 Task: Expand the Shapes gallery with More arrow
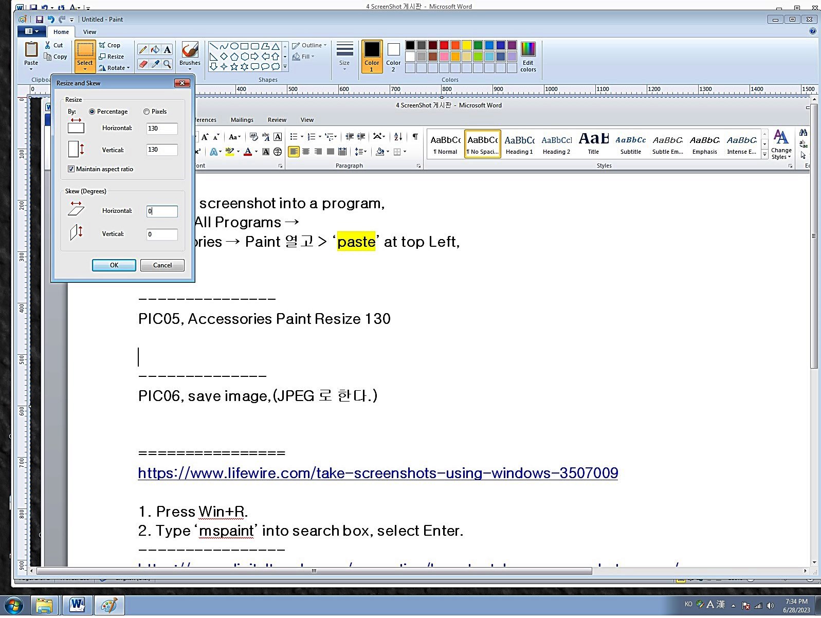(285, 67)
